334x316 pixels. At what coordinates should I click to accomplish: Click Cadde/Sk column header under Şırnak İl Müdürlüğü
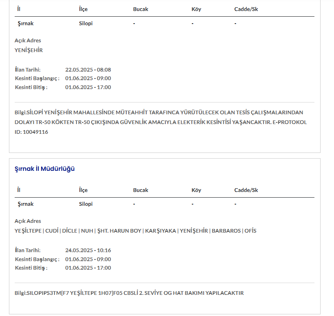(246, 190)
